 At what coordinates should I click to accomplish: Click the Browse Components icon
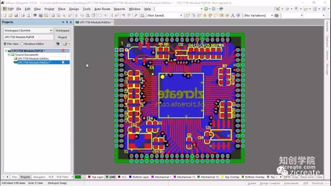tap(142, 16)
